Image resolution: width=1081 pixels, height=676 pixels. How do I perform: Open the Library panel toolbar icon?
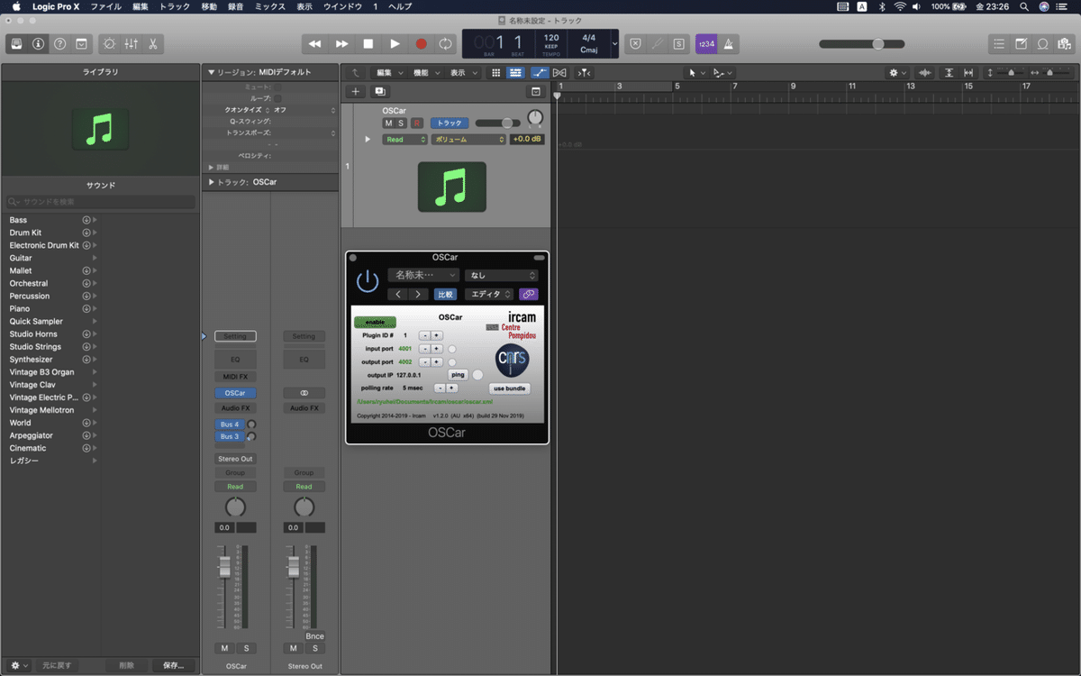tap(16, 43)
